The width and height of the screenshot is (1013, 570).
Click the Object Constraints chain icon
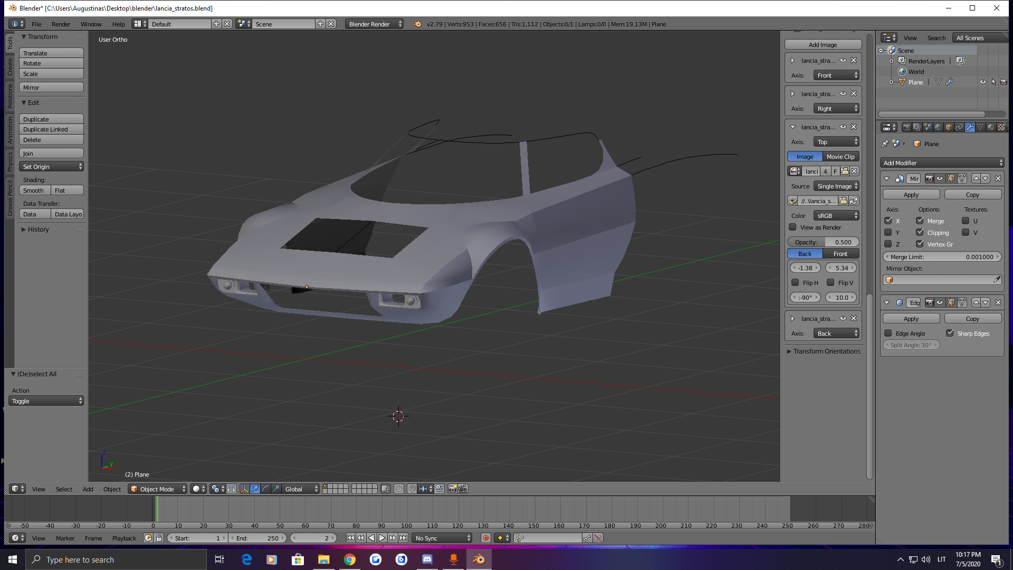click(x=959, y=127)
